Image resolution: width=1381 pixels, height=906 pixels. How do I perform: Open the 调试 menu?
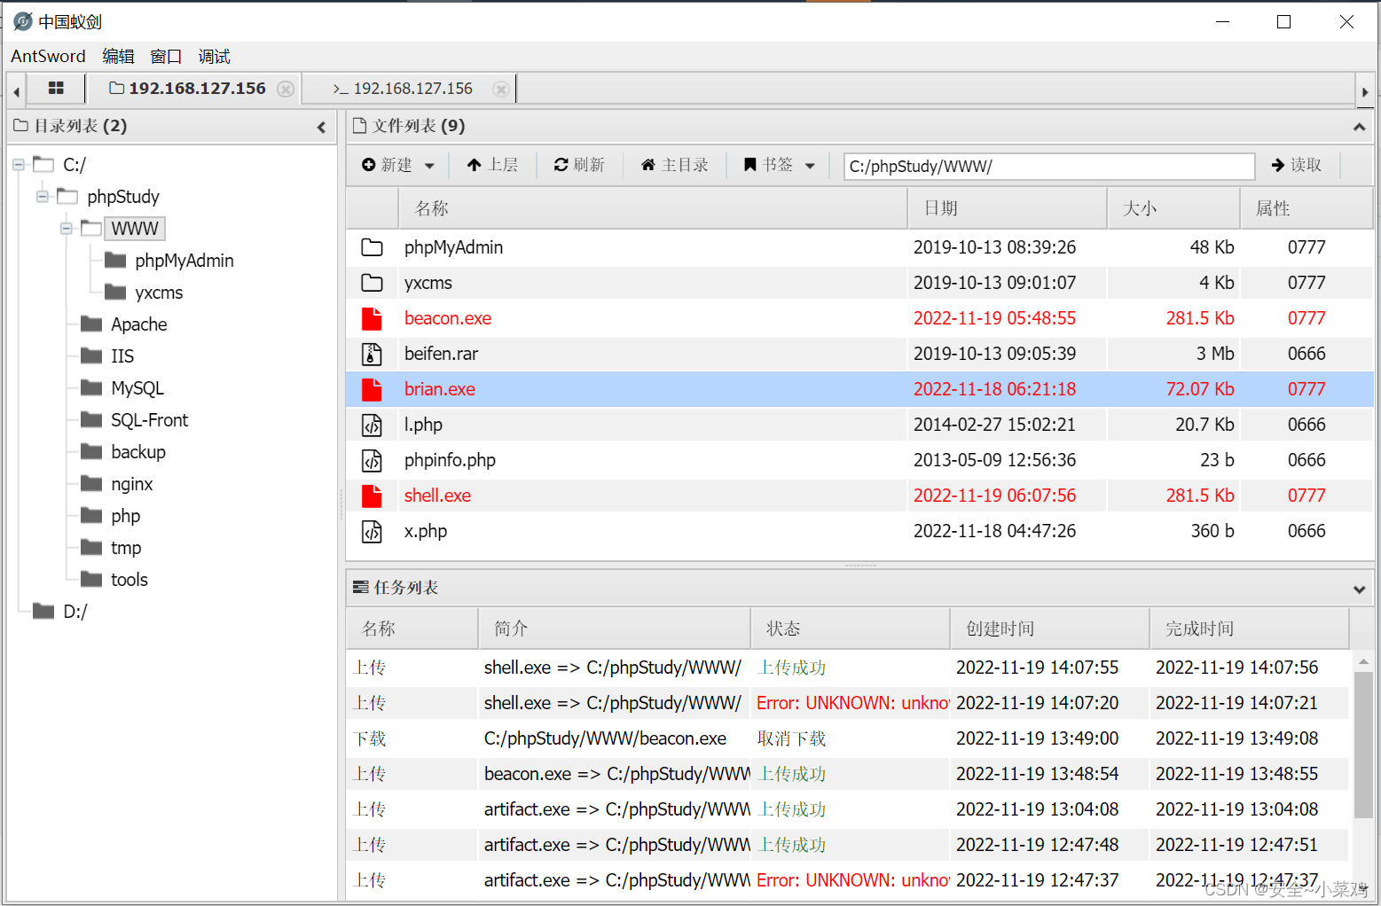pyautogui.click(x=214, y=56)
